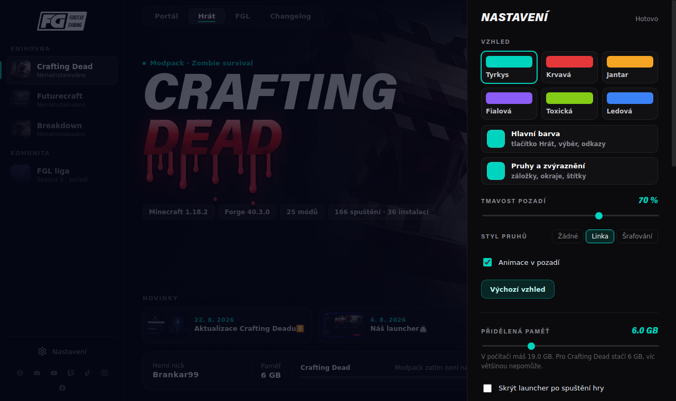Image resolution: width=676 pixels, height=401 pixels.
Task: Click the Forge 40.3.0 tag
Action: [x=247, y=212]
